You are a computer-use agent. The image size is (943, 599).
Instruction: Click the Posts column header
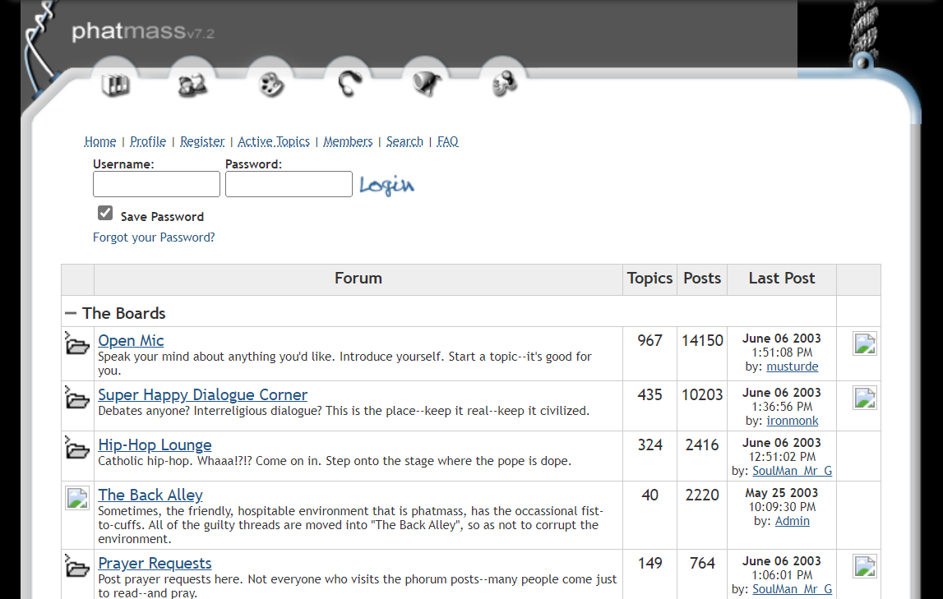[x=702, y=279]
